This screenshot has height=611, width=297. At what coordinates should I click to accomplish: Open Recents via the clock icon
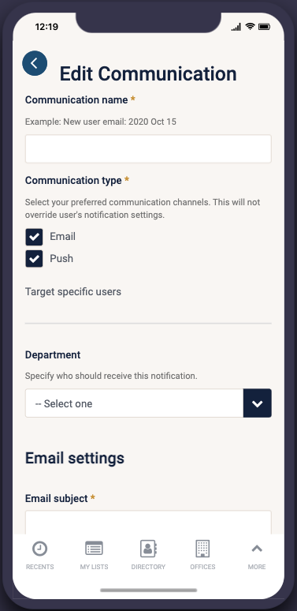pyautogui.click(x=39, y=549)
